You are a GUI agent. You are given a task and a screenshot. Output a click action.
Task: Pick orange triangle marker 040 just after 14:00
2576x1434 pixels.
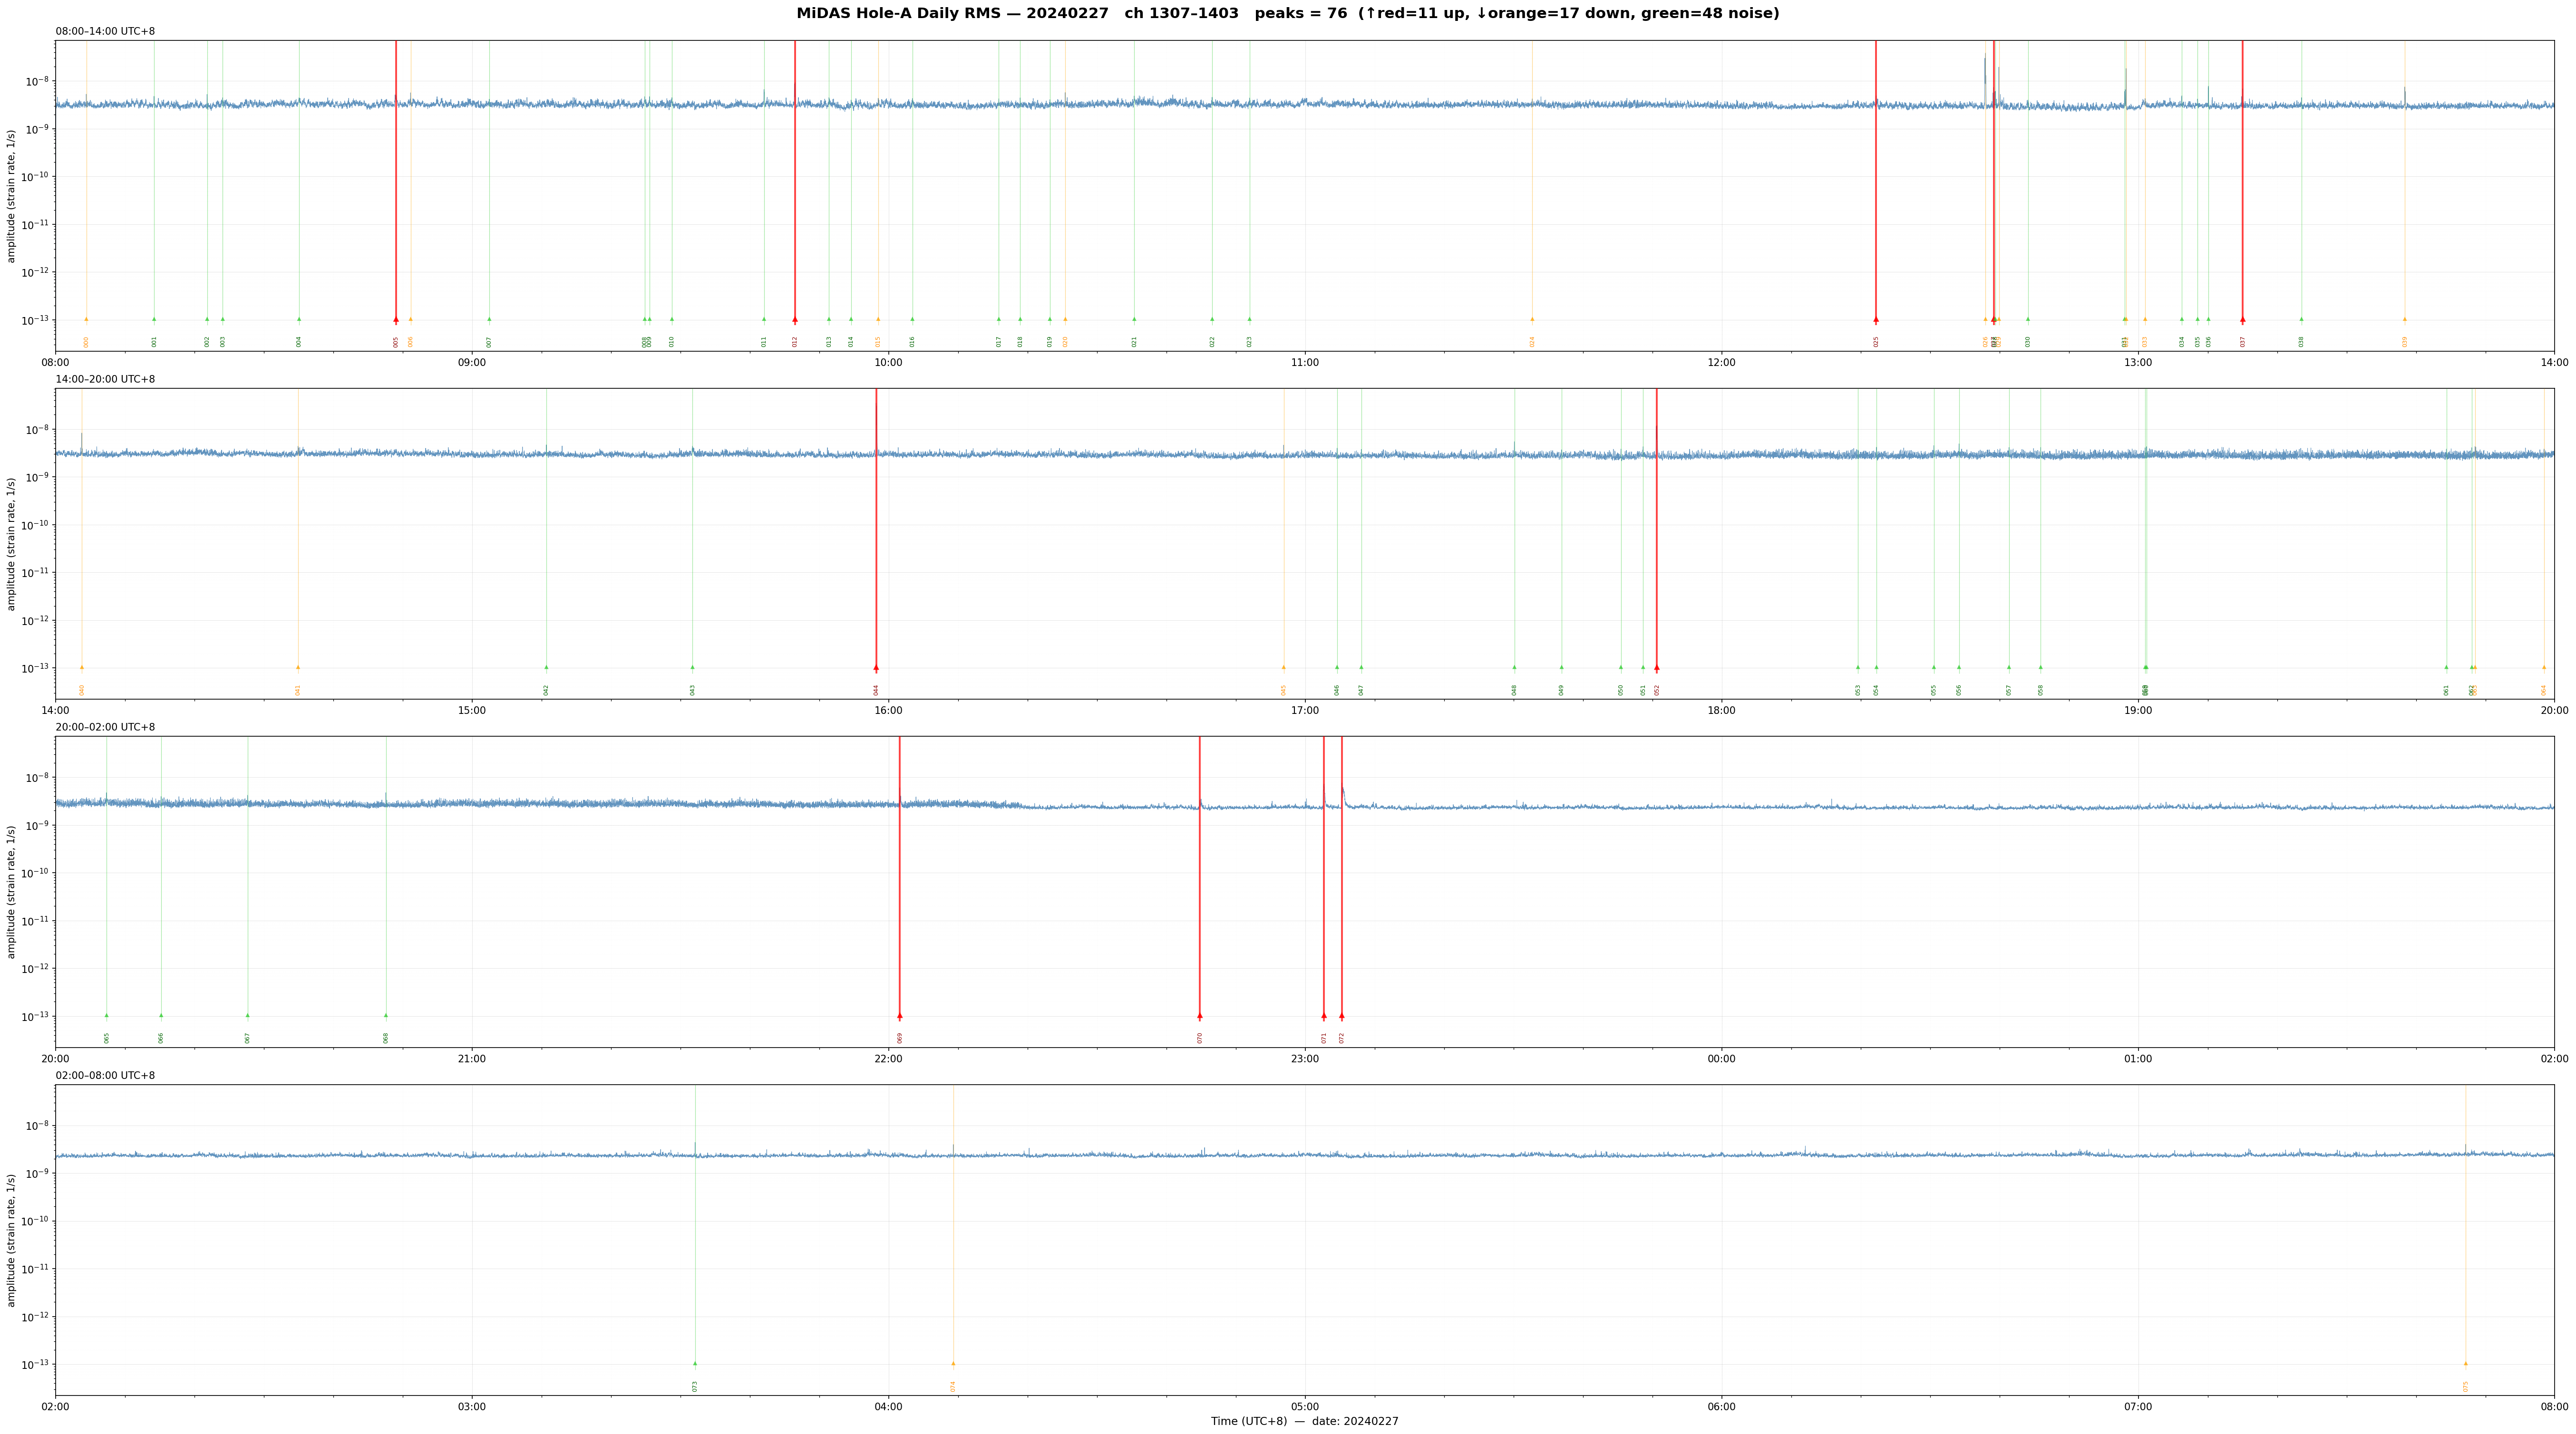click(82, 667)
